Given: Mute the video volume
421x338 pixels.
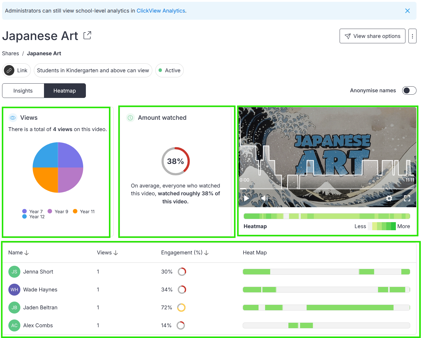Looking at the screenshot, I should point(264,198).
